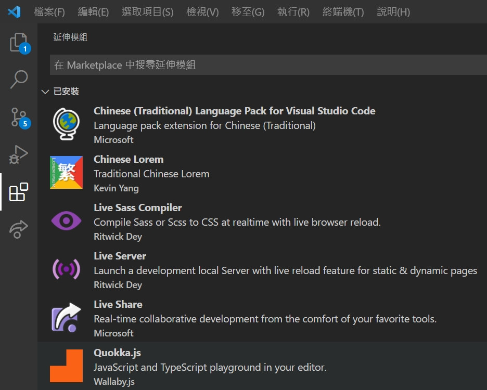
Task: Click publisher Ritwick Dey under Live Server
Action: [118, 285]
